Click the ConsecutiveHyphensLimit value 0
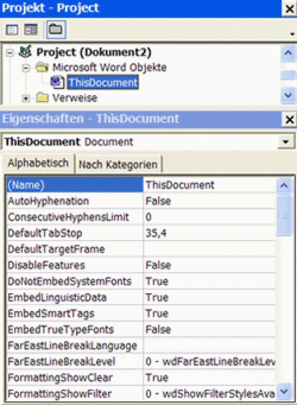The width and height of the screenshot is (297, 405). pyautogui.click(x=210, y=217)
